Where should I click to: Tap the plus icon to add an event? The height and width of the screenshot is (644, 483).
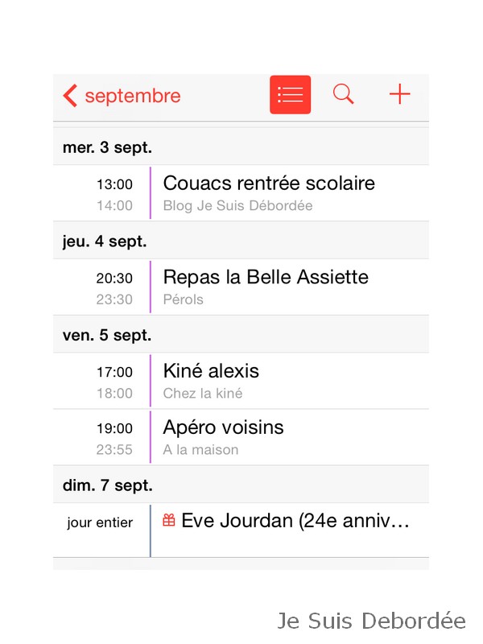point(399,94)
